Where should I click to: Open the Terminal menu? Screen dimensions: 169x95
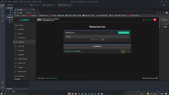tap(34, 2)
